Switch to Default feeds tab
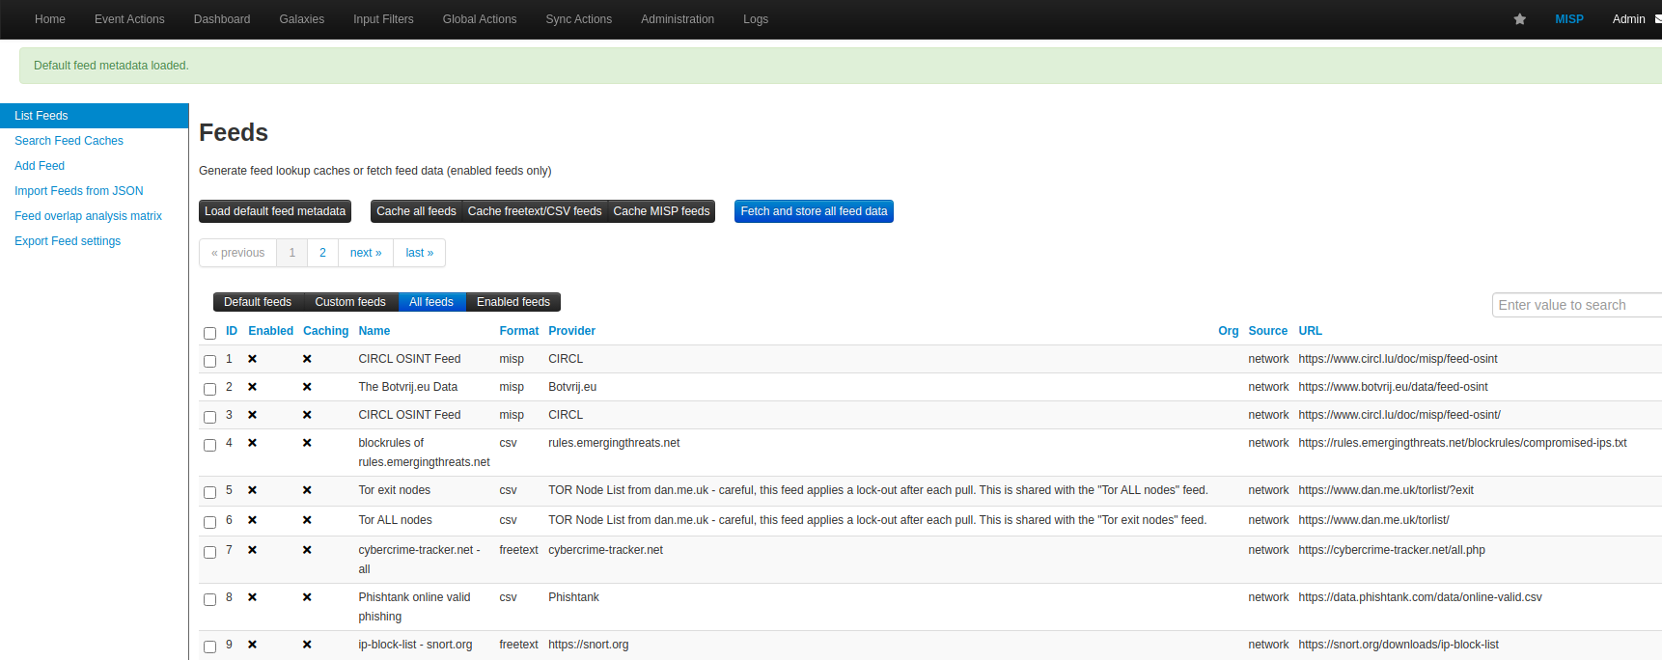Viewport: 1662px width, 660px height. coord(258,302)
